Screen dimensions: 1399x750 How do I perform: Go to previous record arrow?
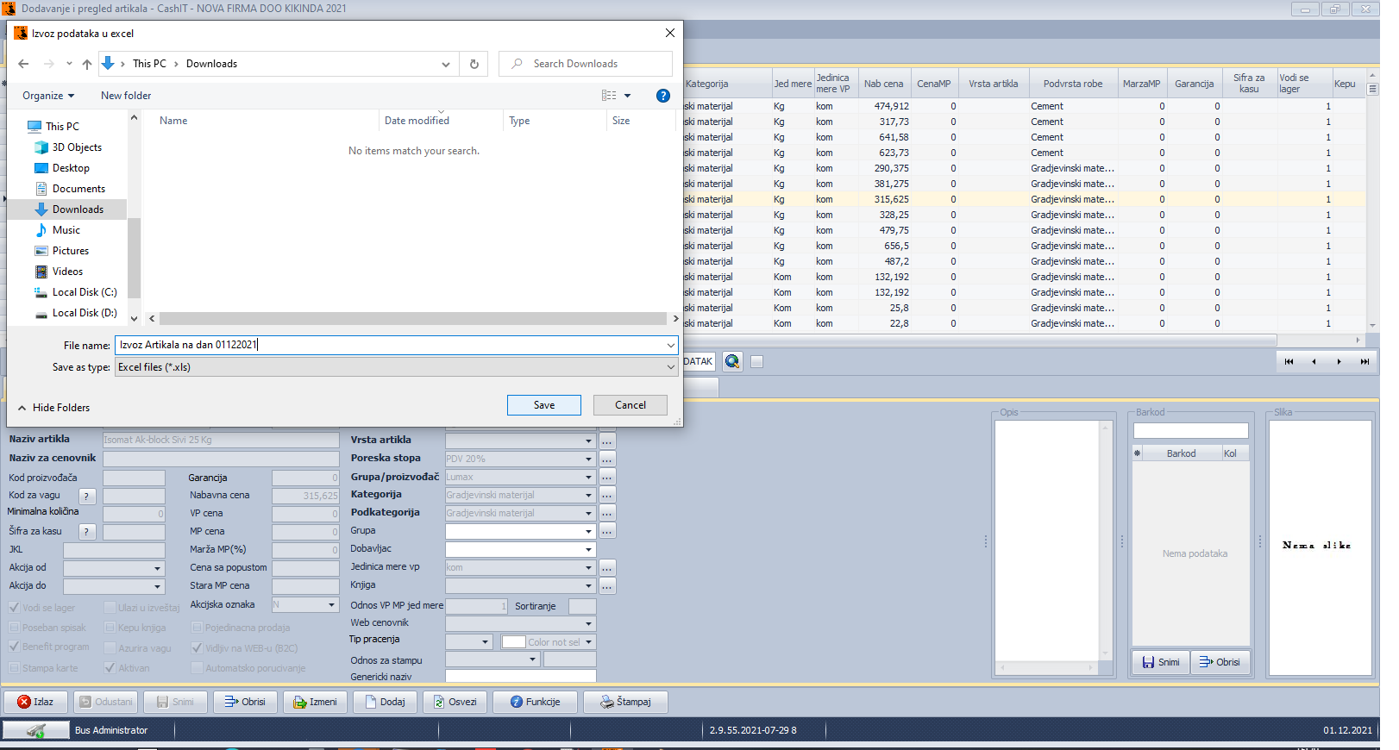click(1314, 362)
